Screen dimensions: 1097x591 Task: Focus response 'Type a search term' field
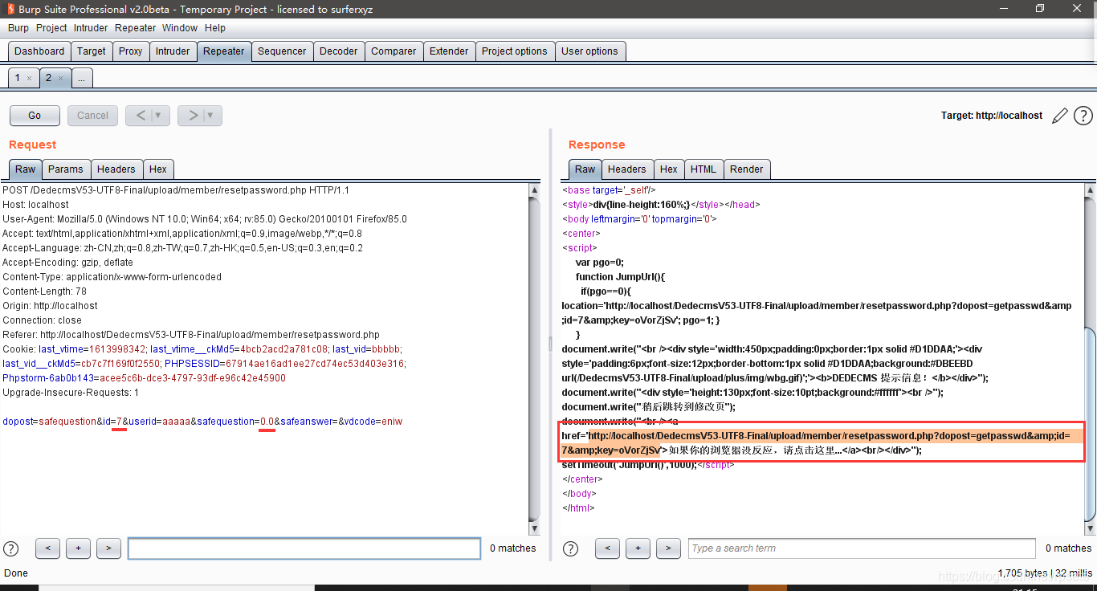point(862,548)
